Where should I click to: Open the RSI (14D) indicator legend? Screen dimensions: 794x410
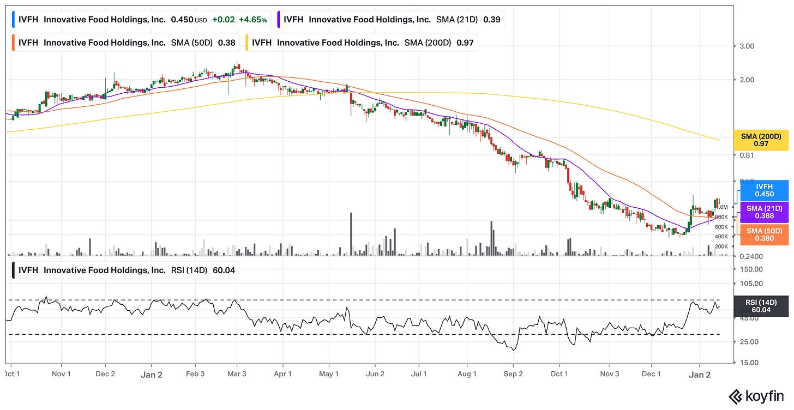[x=124, y=270]
